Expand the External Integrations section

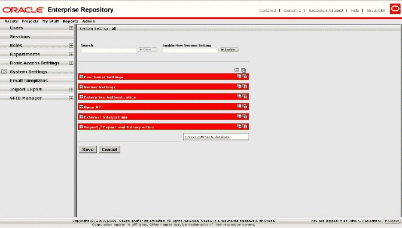coord(81,117)
